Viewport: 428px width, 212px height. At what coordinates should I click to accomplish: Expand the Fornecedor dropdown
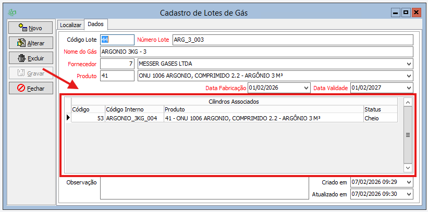point(408,64)
